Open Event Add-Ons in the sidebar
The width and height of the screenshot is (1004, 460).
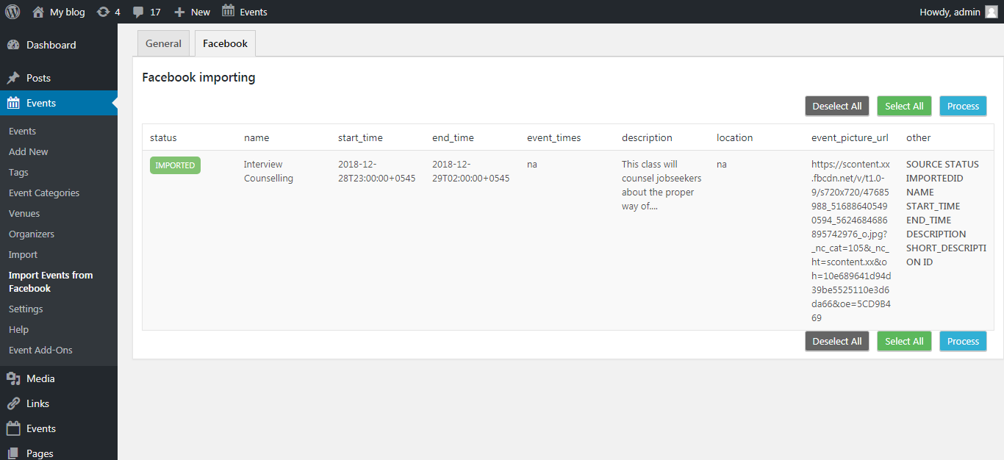[x=40, y=350]
